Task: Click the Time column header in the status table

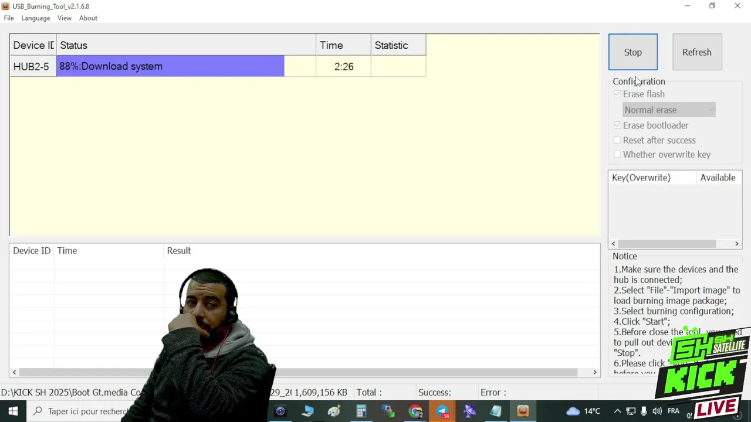Action: tap(343, 45)
